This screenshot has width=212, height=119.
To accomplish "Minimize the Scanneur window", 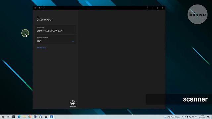I will point(152,8).
